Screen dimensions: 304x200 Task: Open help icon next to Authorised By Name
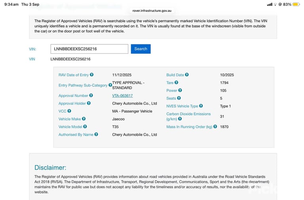(96, 134)
